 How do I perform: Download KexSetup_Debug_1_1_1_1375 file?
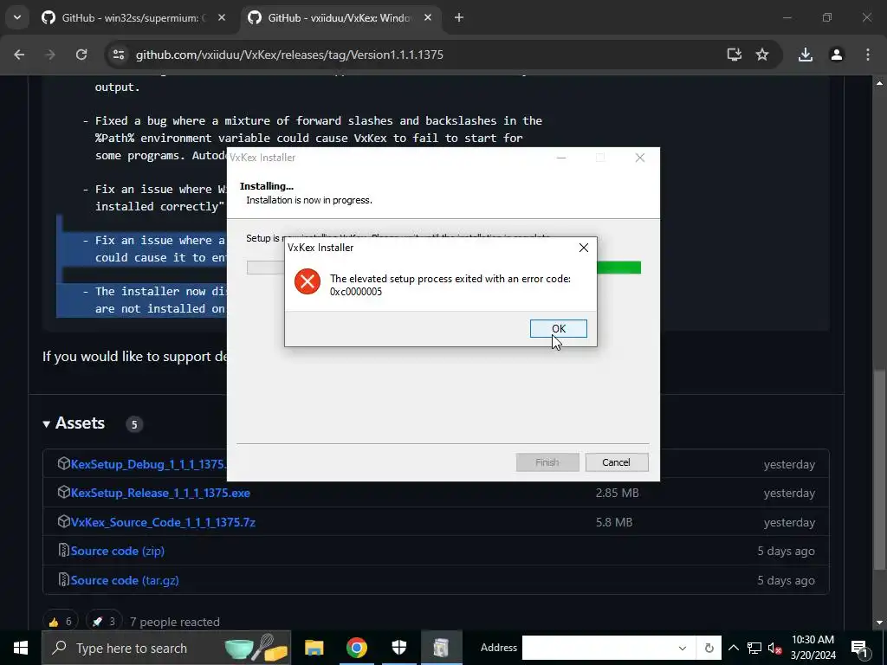148,464
